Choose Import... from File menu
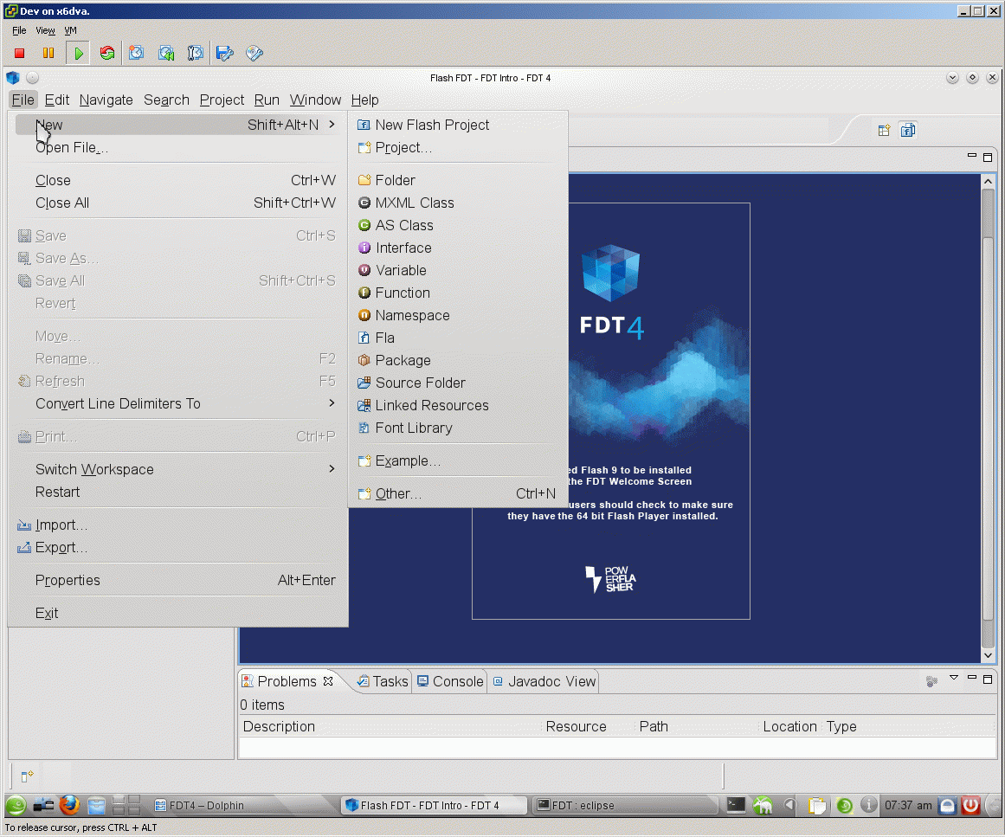This screenshot has width=1005, height=837. [x=177, y=525]
